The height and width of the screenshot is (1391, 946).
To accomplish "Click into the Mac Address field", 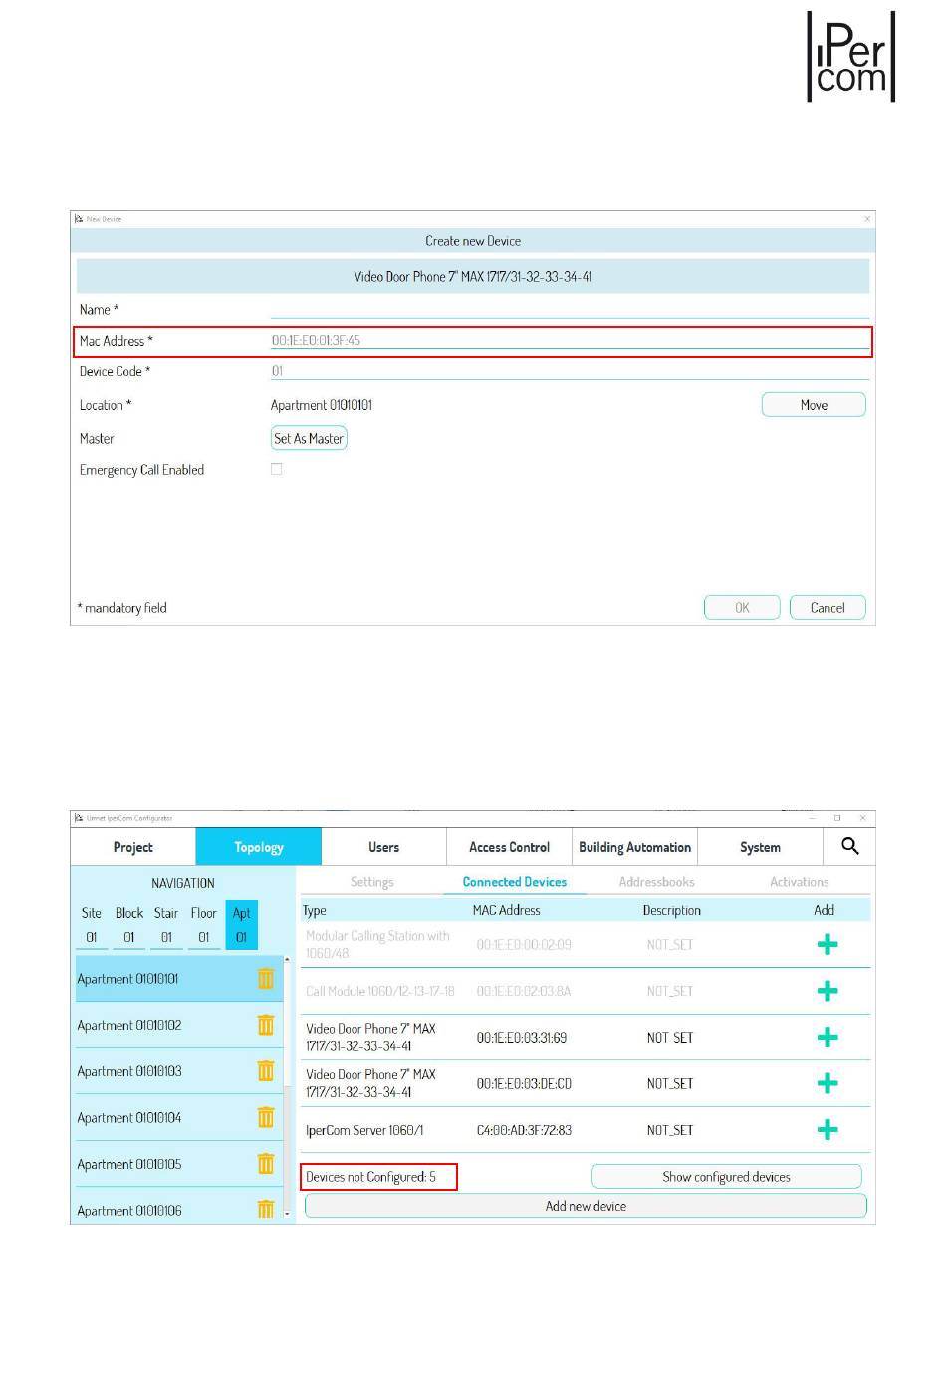I will pos(568,341).
